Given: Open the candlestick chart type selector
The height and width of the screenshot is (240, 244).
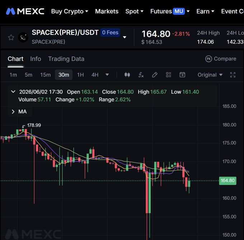Looking at the screenshot, I should [127, 75].
